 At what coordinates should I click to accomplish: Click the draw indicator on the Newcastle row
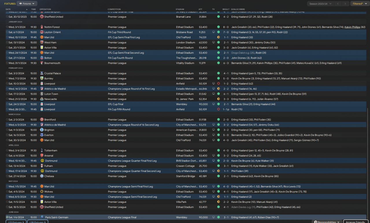click(x=218, y=99)
